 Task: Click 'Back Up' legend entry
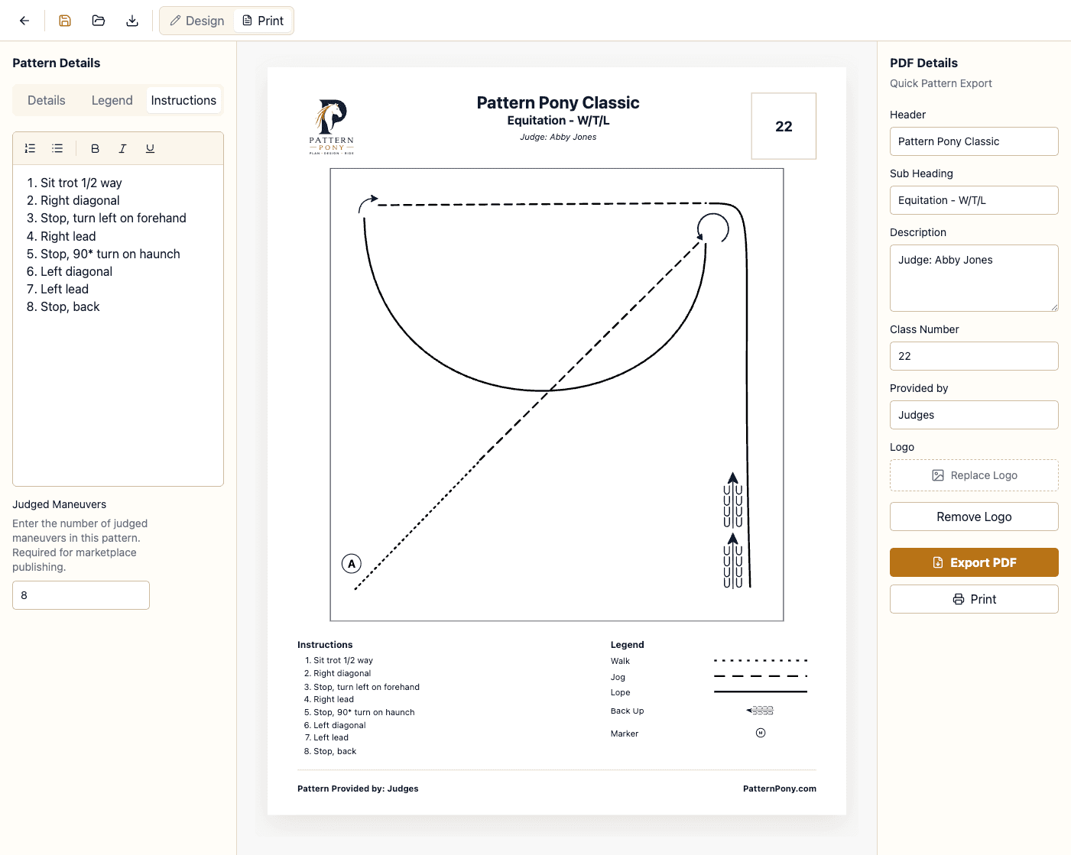[x=627, y=711]
